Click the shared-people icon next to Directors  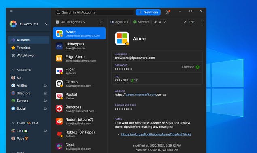(45, 93)
